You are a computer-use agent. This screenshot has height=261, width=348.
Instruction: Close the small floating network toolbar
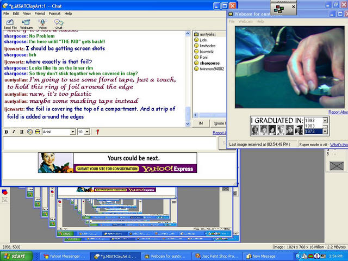(294, 7)
